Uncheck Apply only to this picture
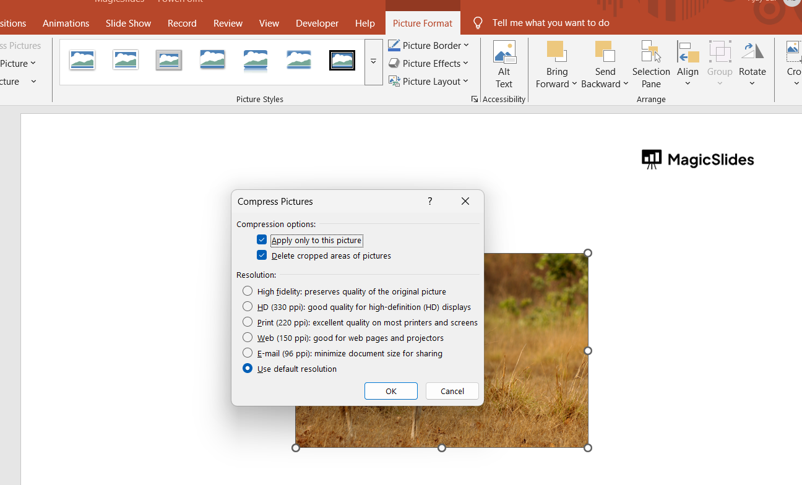802x485 pixels. click(x=262, y=240)
